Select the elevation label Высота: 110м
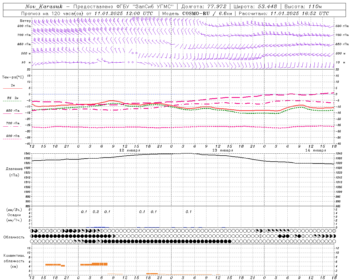 tap(303, 7)
